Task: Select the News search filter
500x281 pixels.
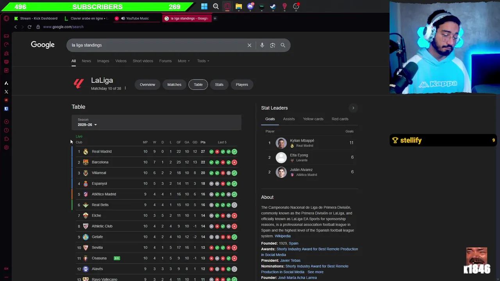Action: click(86, 61)
